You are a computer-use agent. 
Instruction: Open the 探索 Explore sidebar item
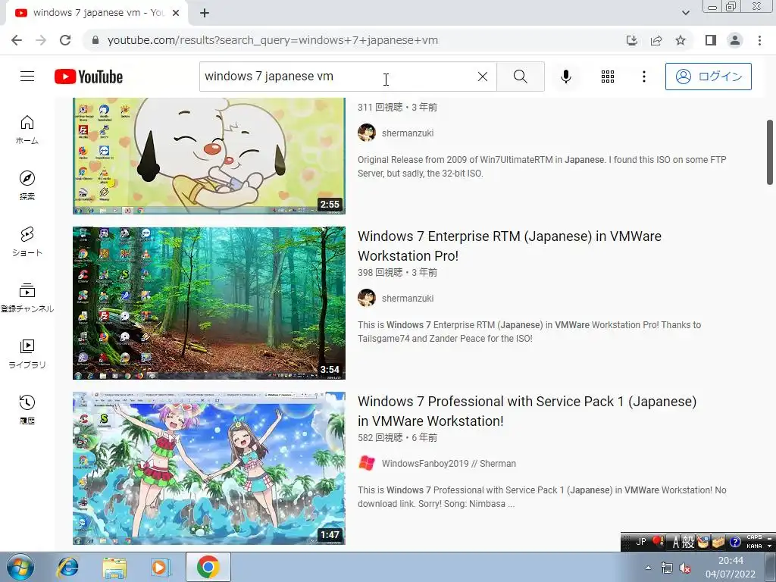click(27, 186)
